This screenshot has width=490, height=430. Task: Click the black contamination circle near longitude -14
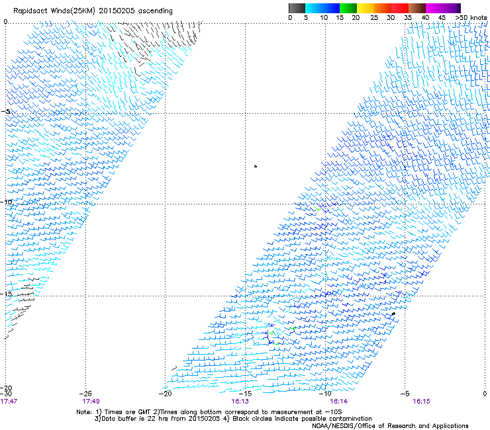256,167
